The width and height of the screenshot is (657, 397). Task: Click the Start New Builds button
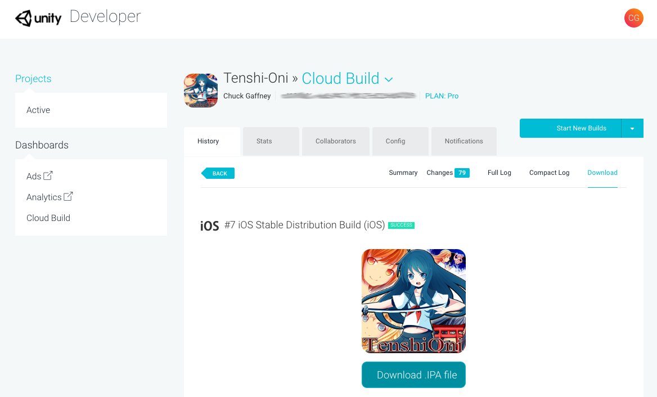pos(570,128)
